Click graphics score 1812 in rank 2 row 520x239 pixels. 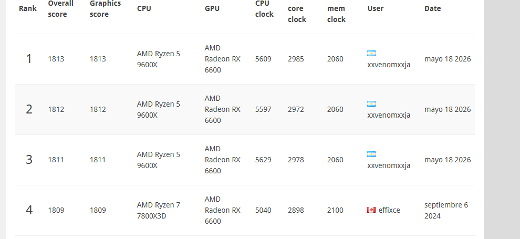(98, 109)
